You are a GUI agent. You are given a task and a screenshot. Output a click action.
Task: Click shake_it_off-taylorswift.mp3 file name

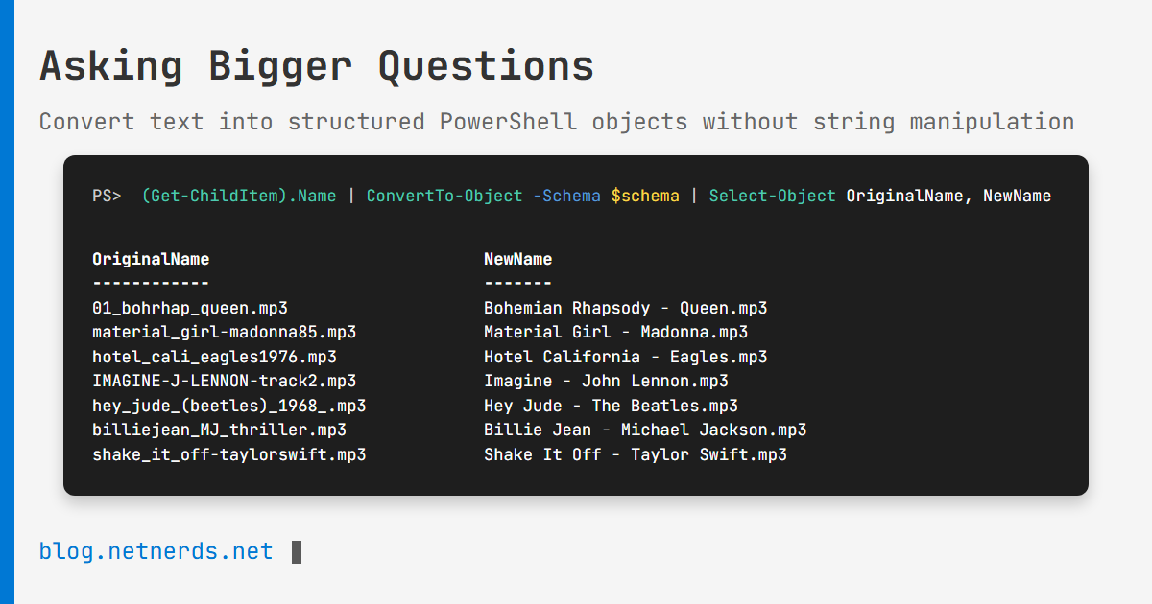click(x=229, y=454)
